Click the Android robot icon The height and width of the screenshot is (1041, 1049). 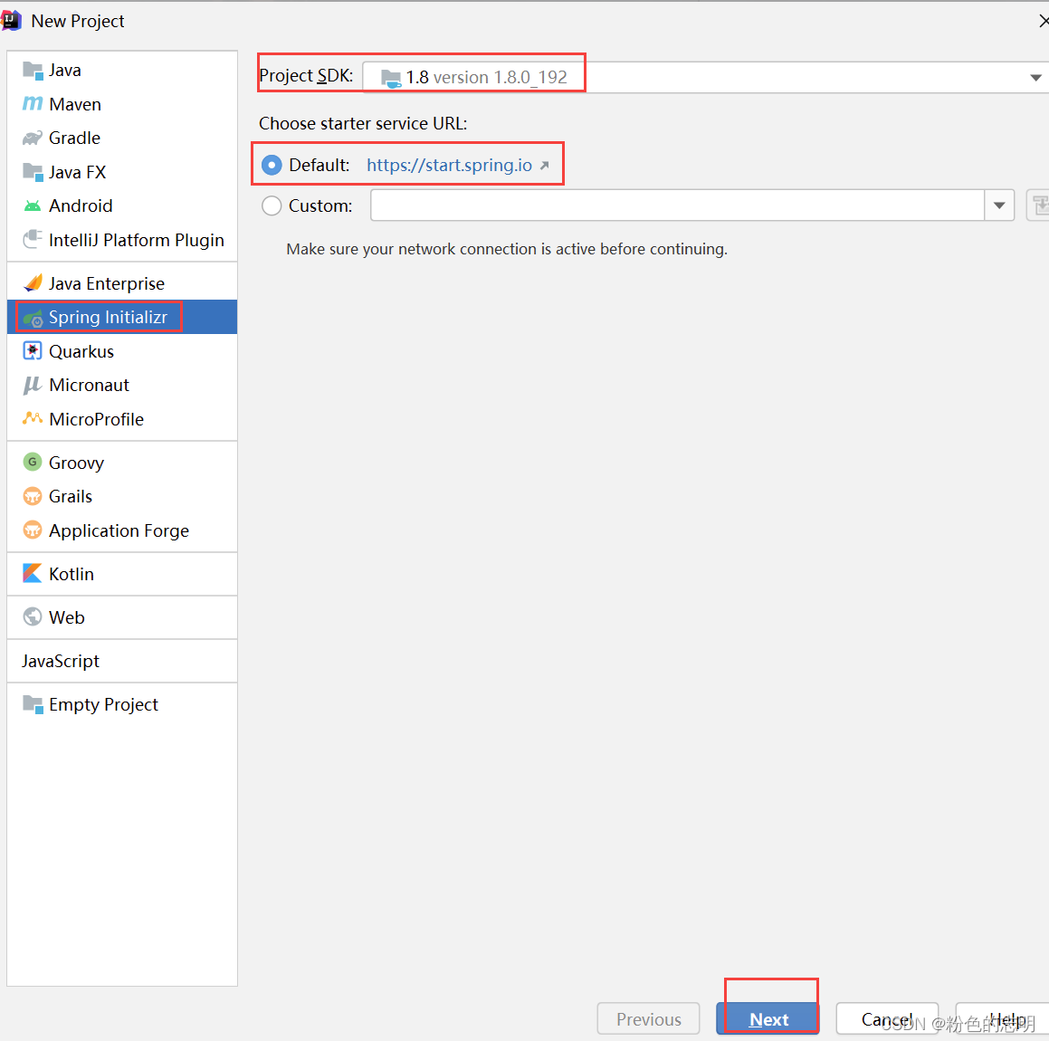tap(32, 206)
